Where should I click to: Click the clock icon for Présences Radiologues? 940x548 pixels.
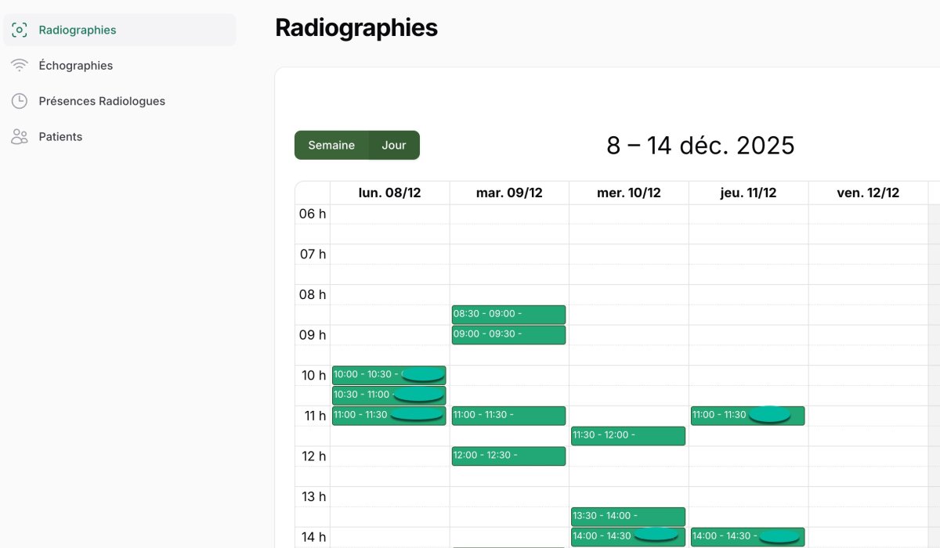tap(20, 101)
